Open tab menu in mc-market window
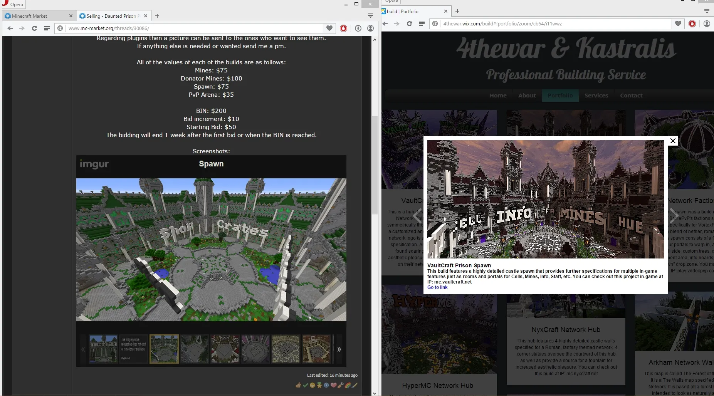 click(x=370, y=16)
